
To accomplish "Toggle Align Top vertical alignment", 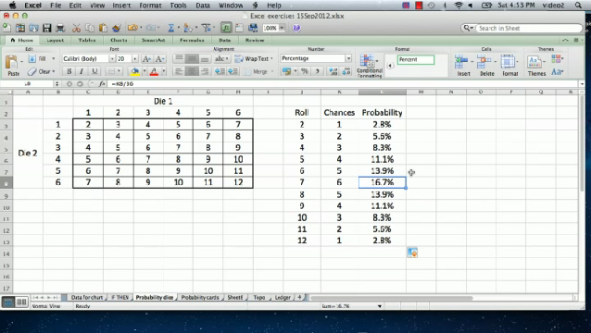I will click(179, 58).
